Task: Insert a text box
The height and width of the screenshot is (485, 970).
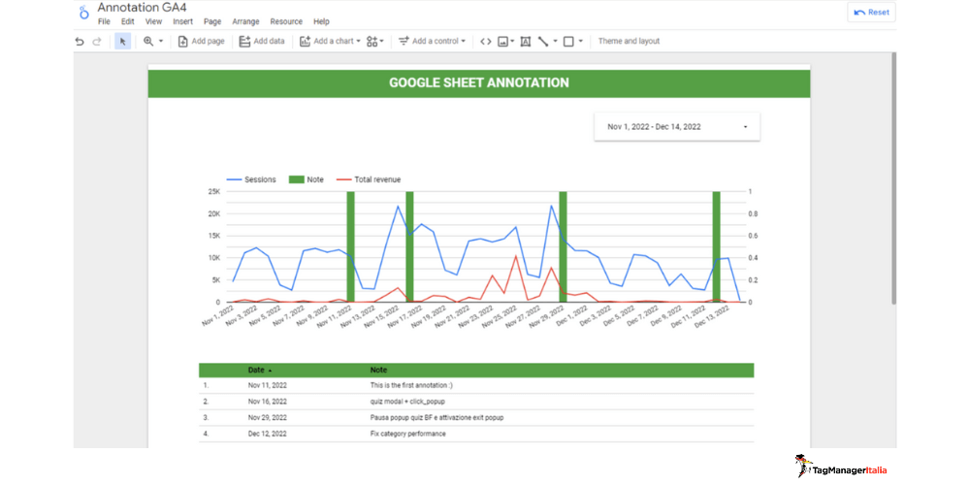Action: 525,42
